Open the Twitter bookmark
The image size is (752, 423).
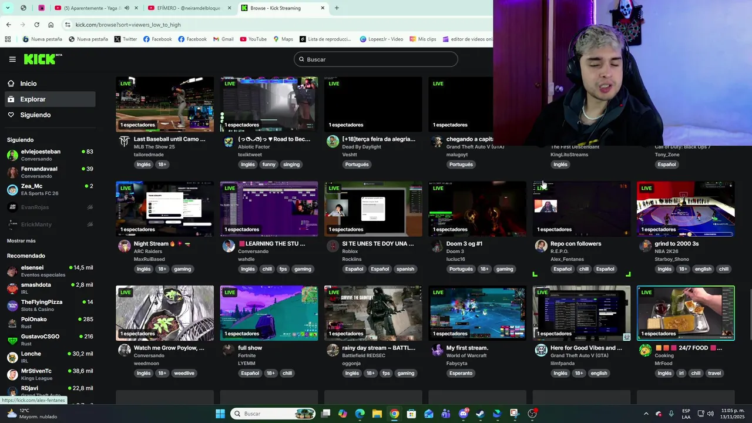click(126, 39)
